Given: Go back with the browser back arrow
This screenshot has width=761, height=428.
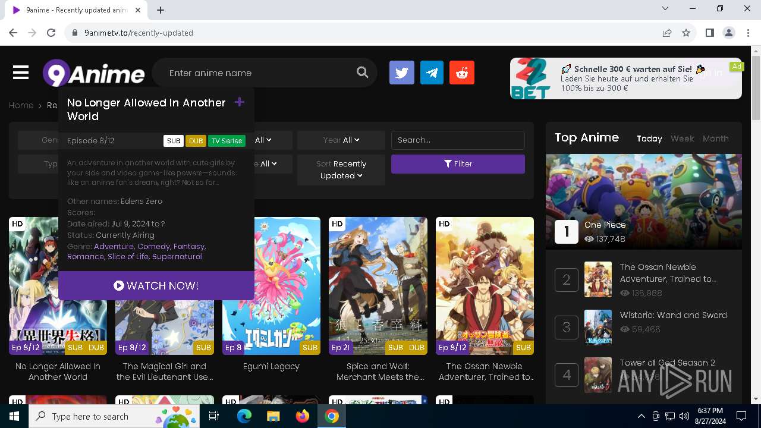Looking at the screenshot, I should (13, 33).
